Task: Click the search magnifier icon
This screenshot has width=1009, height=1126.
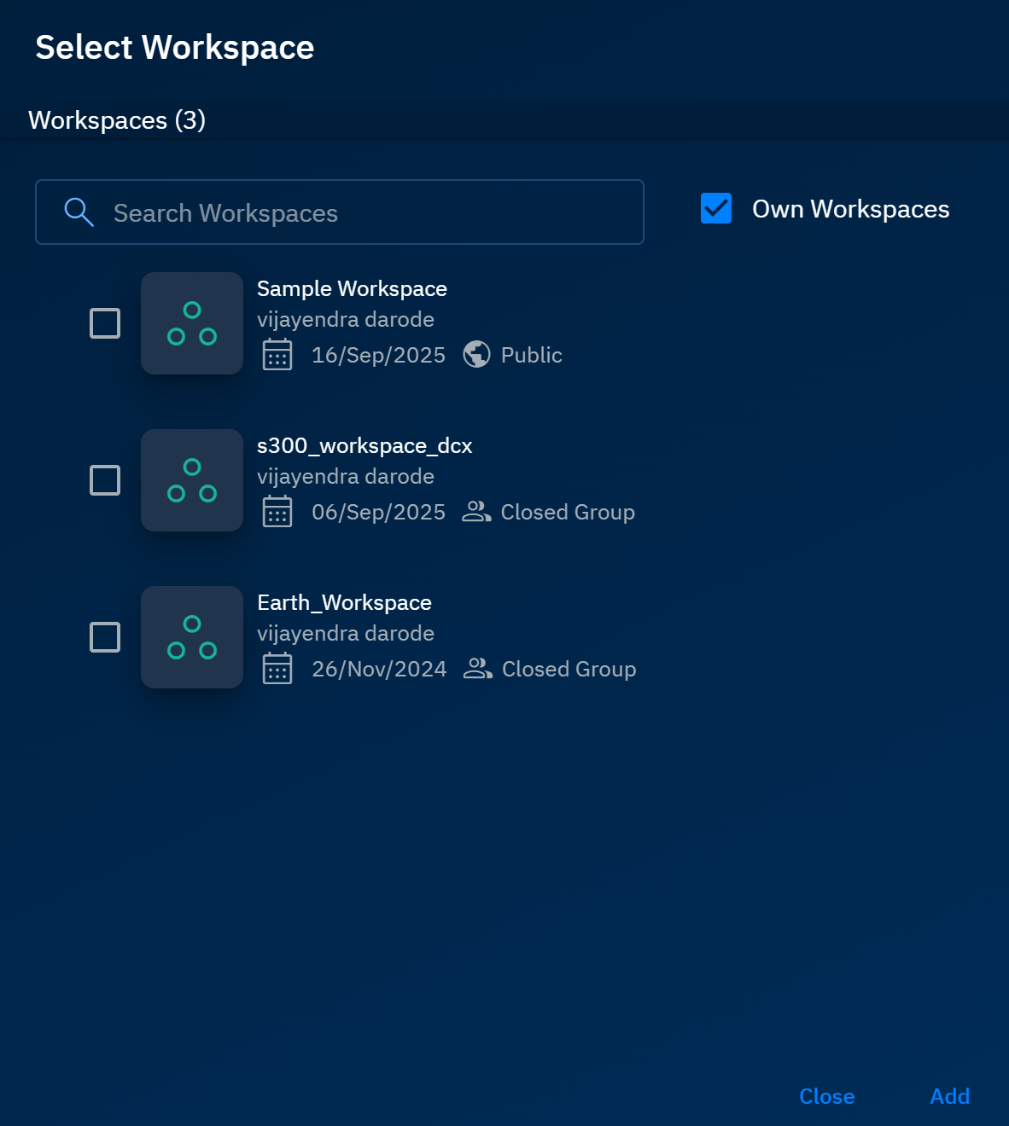Action: tap(79, 212)
